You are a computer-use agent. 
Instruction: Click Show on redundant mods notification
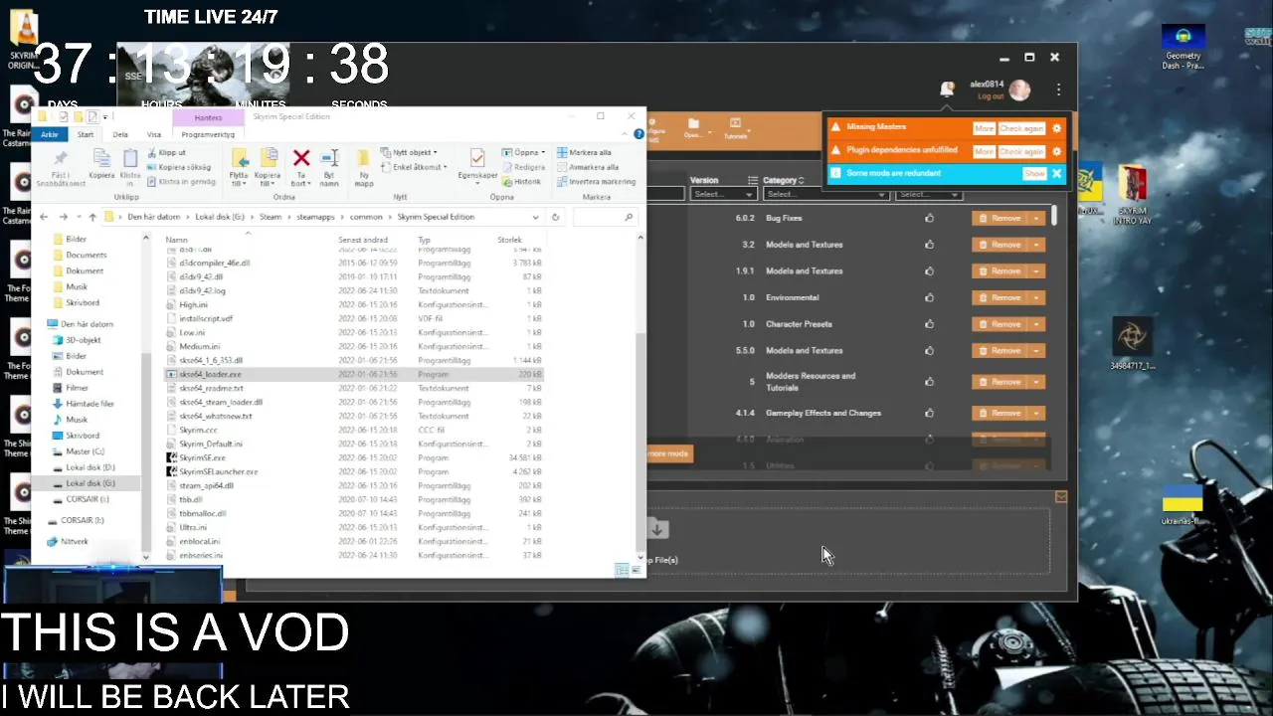tap(1034, 174)
